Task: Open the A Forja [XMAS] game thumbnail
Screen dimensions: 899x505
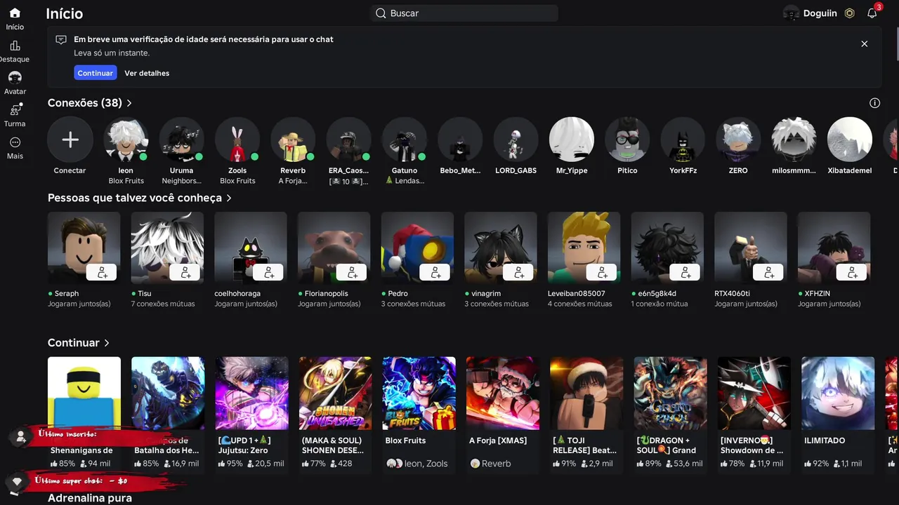Action: [x=503, y=393]
